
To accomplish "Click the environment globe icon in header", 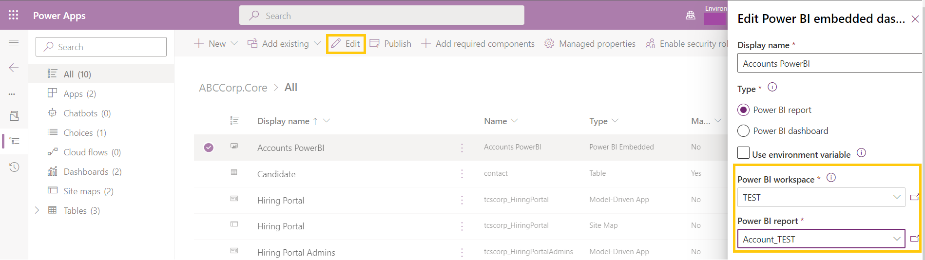I will [691, 16].
